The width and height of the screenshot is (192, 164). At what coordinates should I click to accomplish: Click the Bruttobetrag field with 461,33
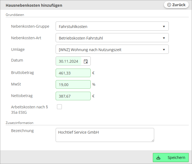tap(73, 73)
